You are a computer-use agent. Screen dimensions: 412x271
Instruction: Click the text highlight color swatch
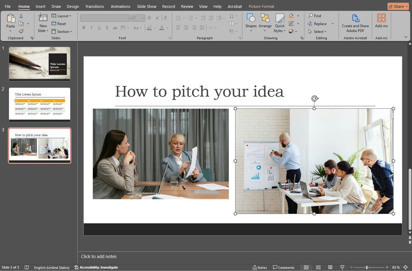click(x=149, y=28)
